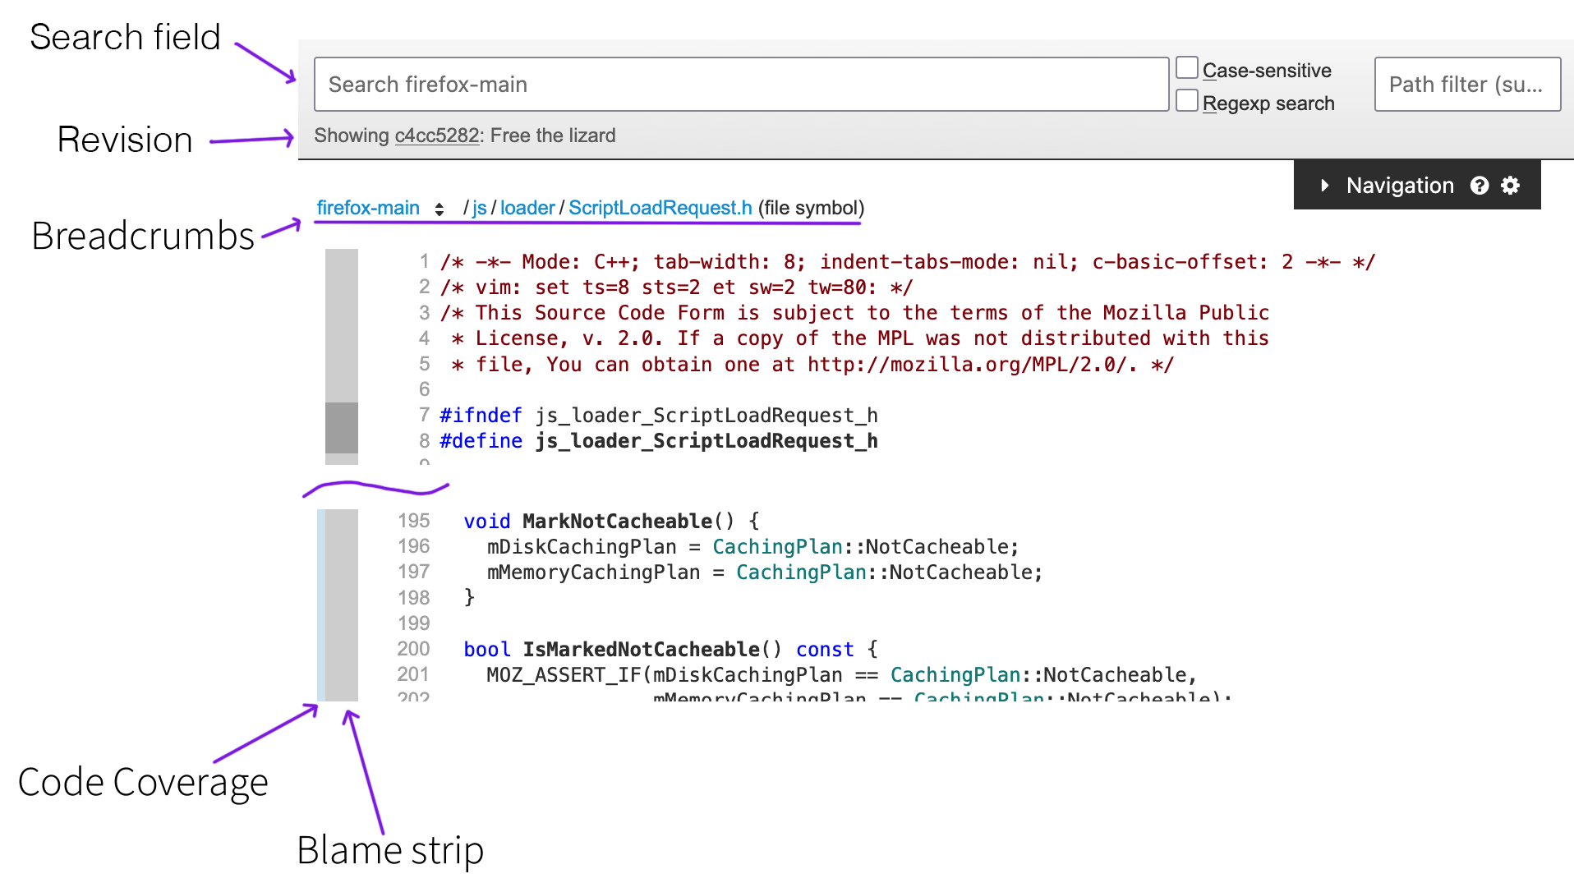Image resolution: width=1574 pixels, height=892 pixels.
Task: Click line number 195
Action: point(413,521)
